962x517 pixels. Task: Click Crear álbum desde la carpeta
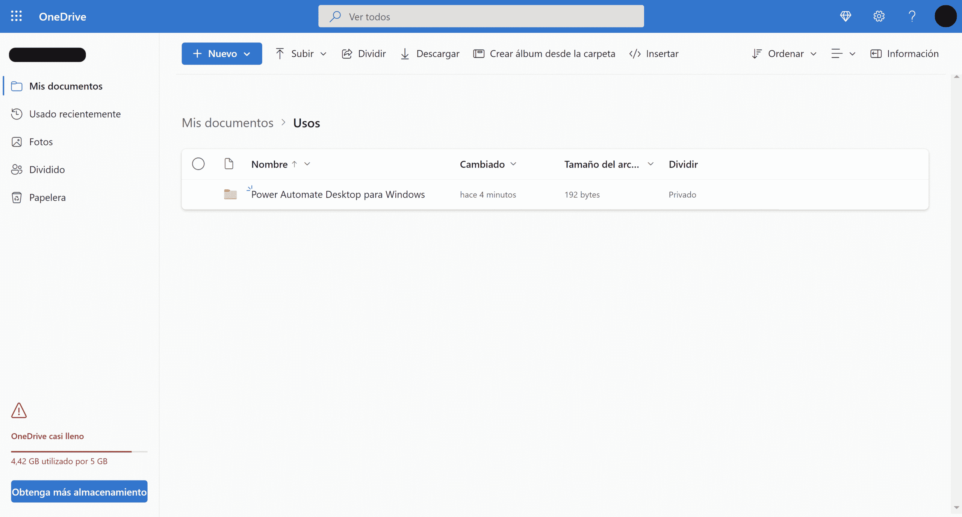point(544,54)
